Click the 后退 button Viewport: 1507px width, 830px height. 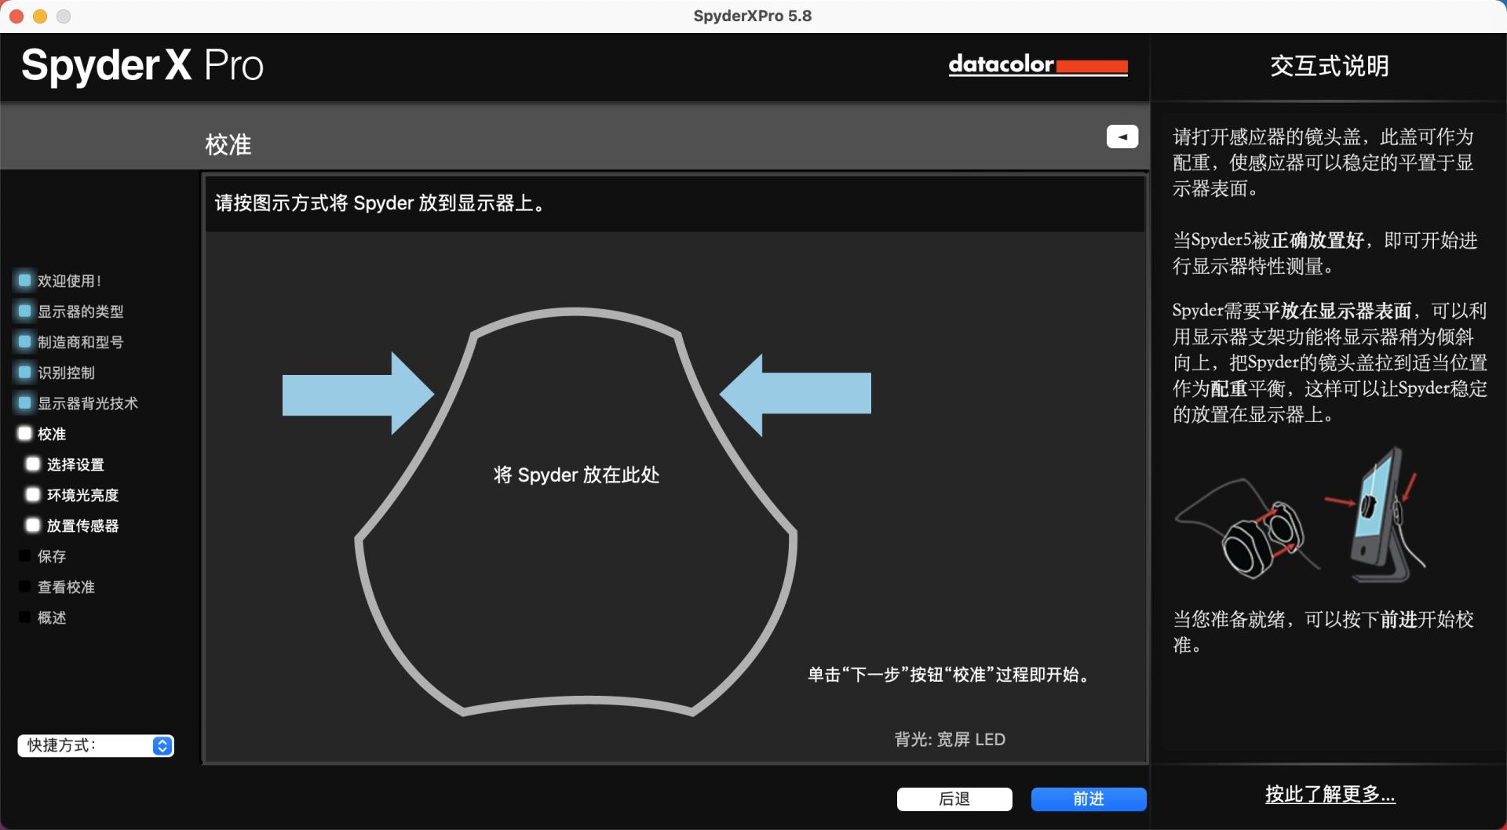tap(954, 799)
